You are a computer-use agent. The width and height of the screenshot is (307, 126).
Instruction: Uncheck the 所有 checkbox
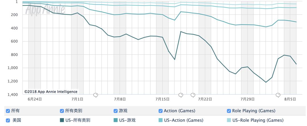tap(8, 111)
